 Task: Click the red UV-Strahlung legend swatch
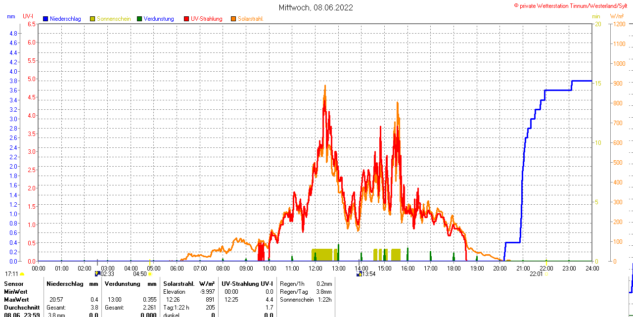186,19
